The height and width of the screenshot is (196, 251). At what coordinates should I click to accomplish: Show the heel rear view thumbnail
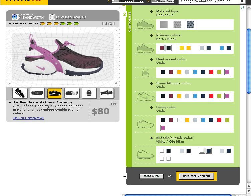pos(89,93)
